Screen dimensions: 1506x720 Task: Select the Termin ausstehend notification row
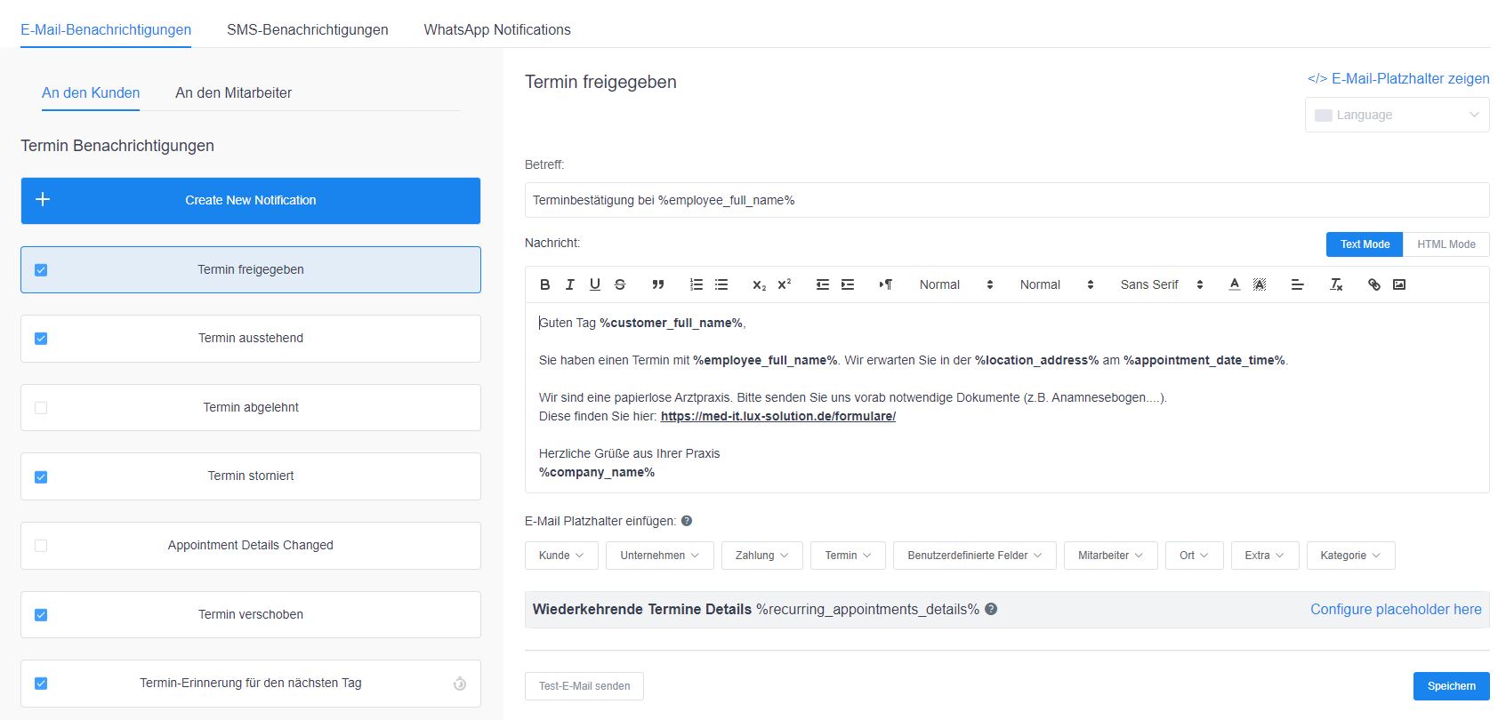pyautogui.click(x=251, y=339)
